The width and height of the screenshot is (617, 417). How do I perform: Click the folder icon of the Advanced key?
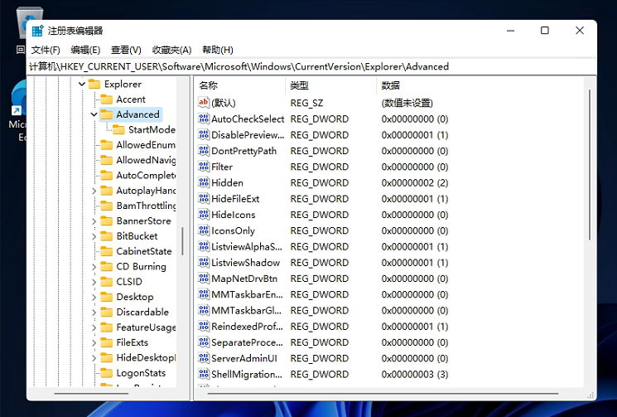click(x=107, y=114)
